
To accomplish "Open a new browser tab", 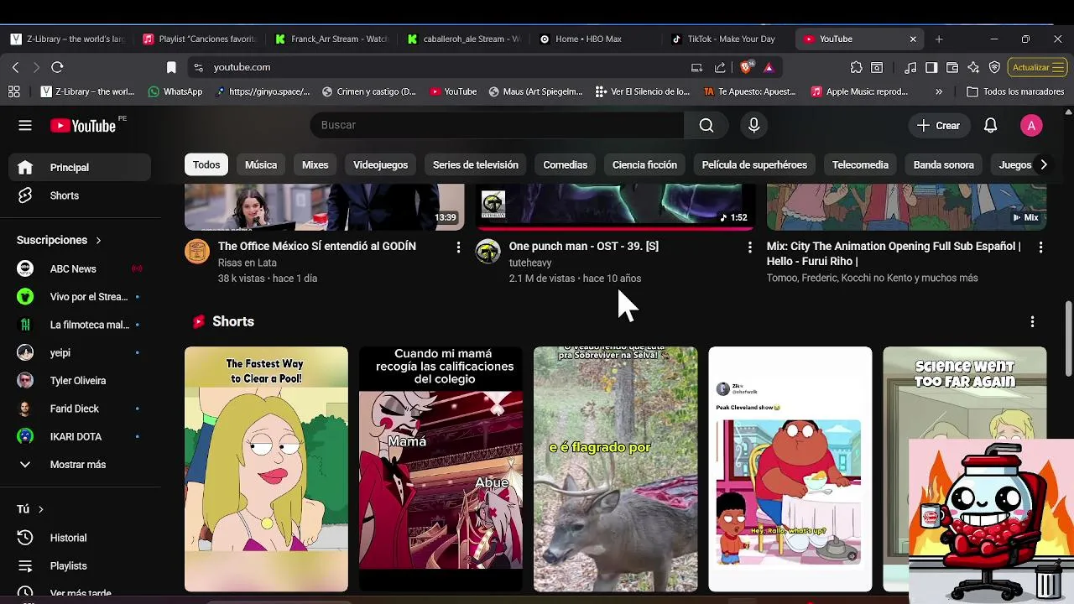I will pos(939,39).
